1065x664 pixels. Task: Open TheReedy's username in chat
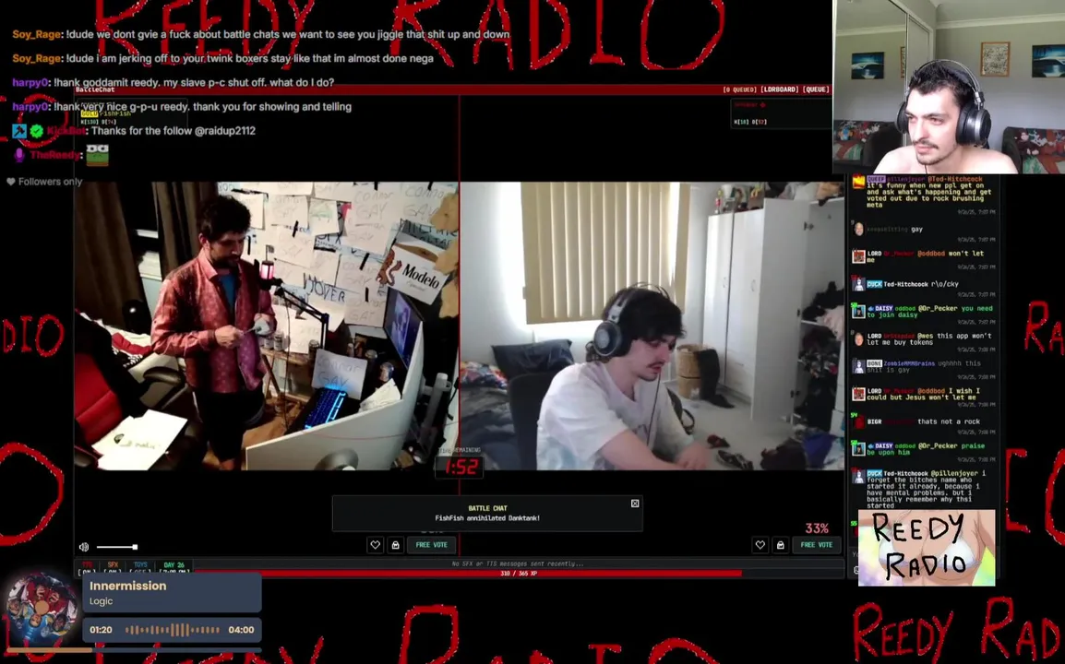tap(55, 155)
